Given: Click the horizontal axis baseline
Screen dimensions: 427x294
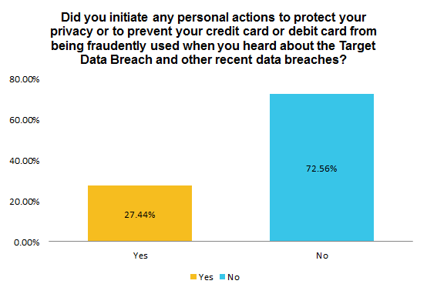Looking at the screenshot, I should pyautogui.click(x=231, y=241).
